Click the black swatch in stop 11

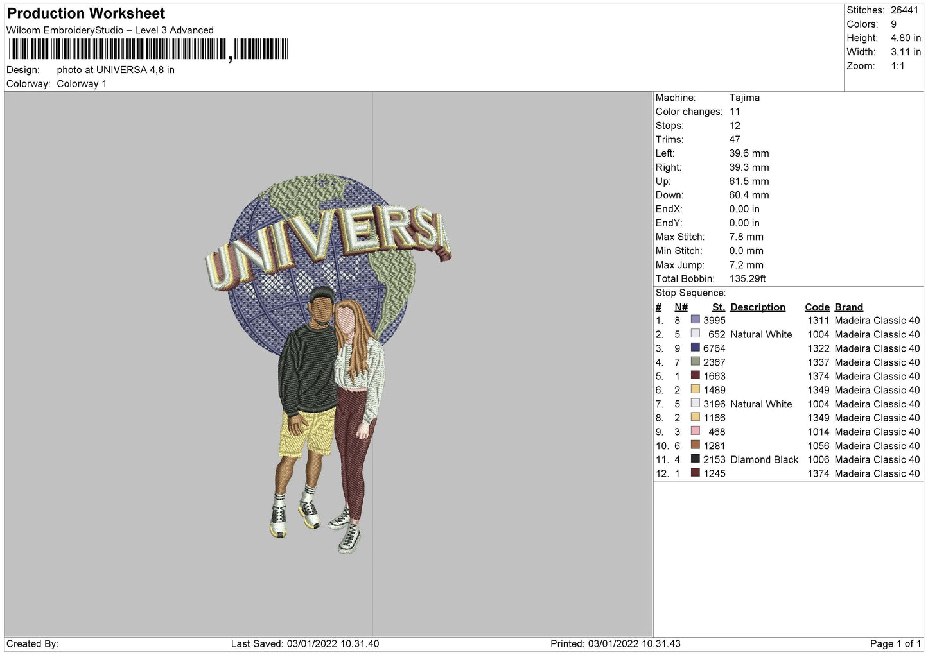695,459
